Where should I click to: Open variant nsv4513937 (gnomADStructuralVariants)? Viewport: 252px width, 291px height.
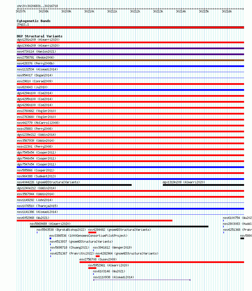point(81,242)
